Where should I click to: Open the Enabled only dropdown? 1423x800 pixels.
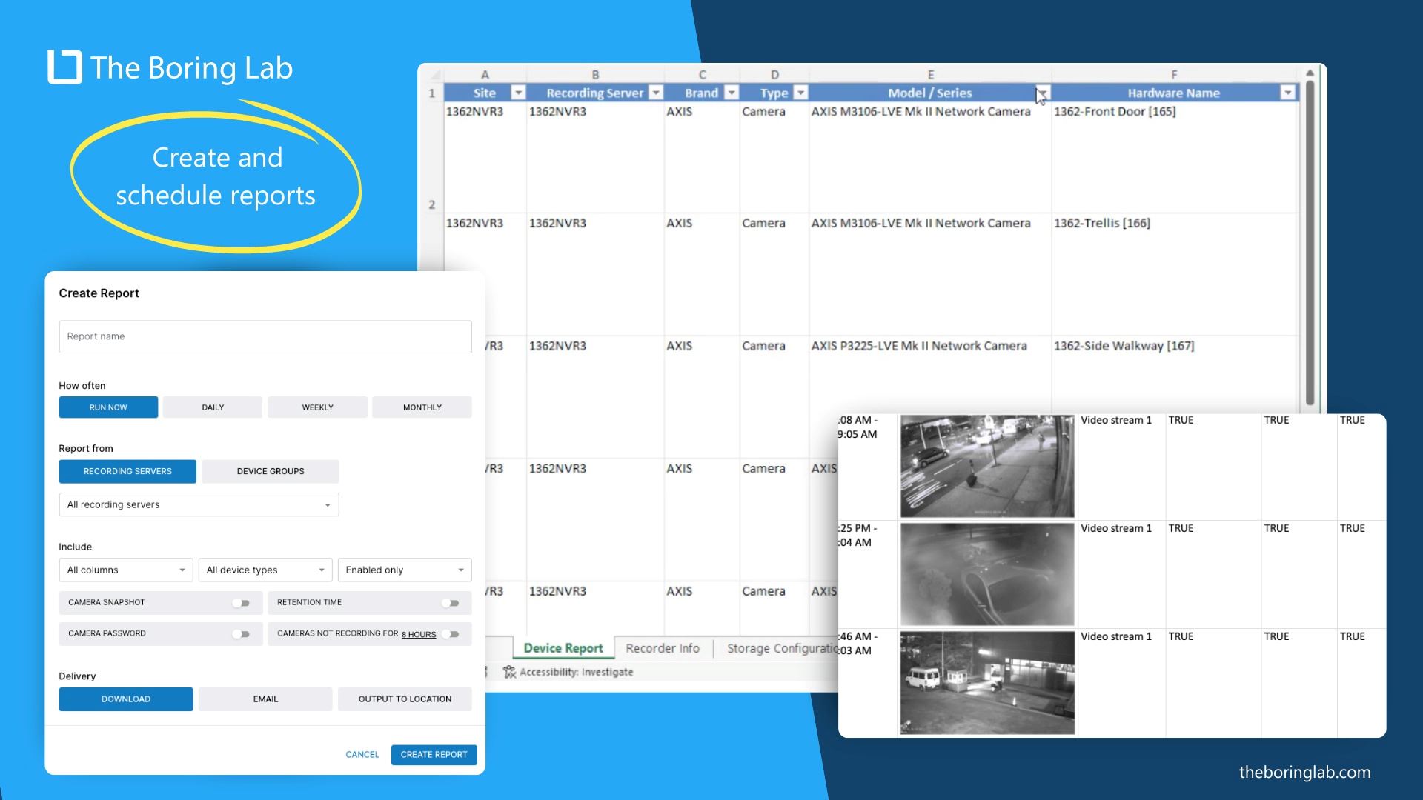point(405,570)
